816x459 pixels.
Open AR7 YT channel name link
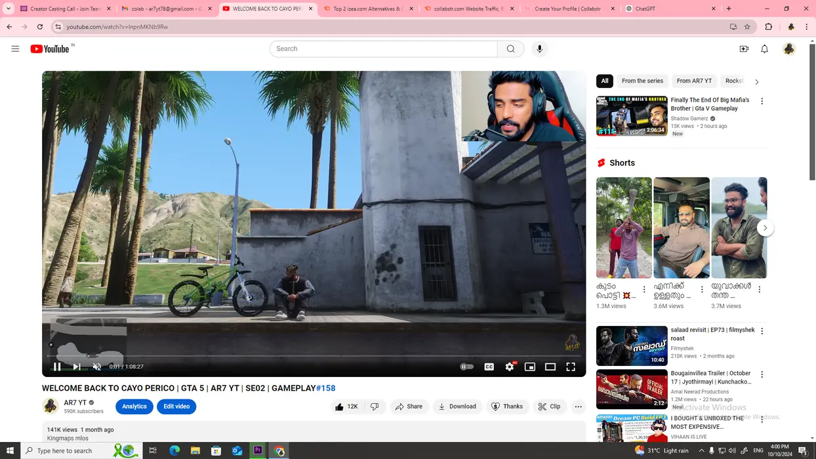[75, 403]
